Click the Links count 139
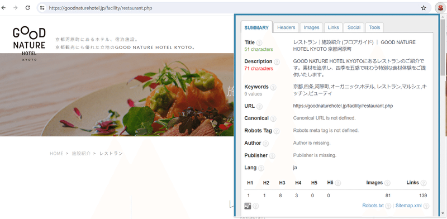Viewport: 447px width, 219px height. click(x=423, y=196)
